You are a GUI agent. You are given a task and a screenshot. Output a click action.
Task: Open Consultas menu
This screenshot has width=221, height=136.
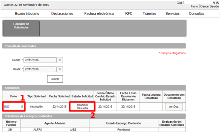tap(197, 14)
